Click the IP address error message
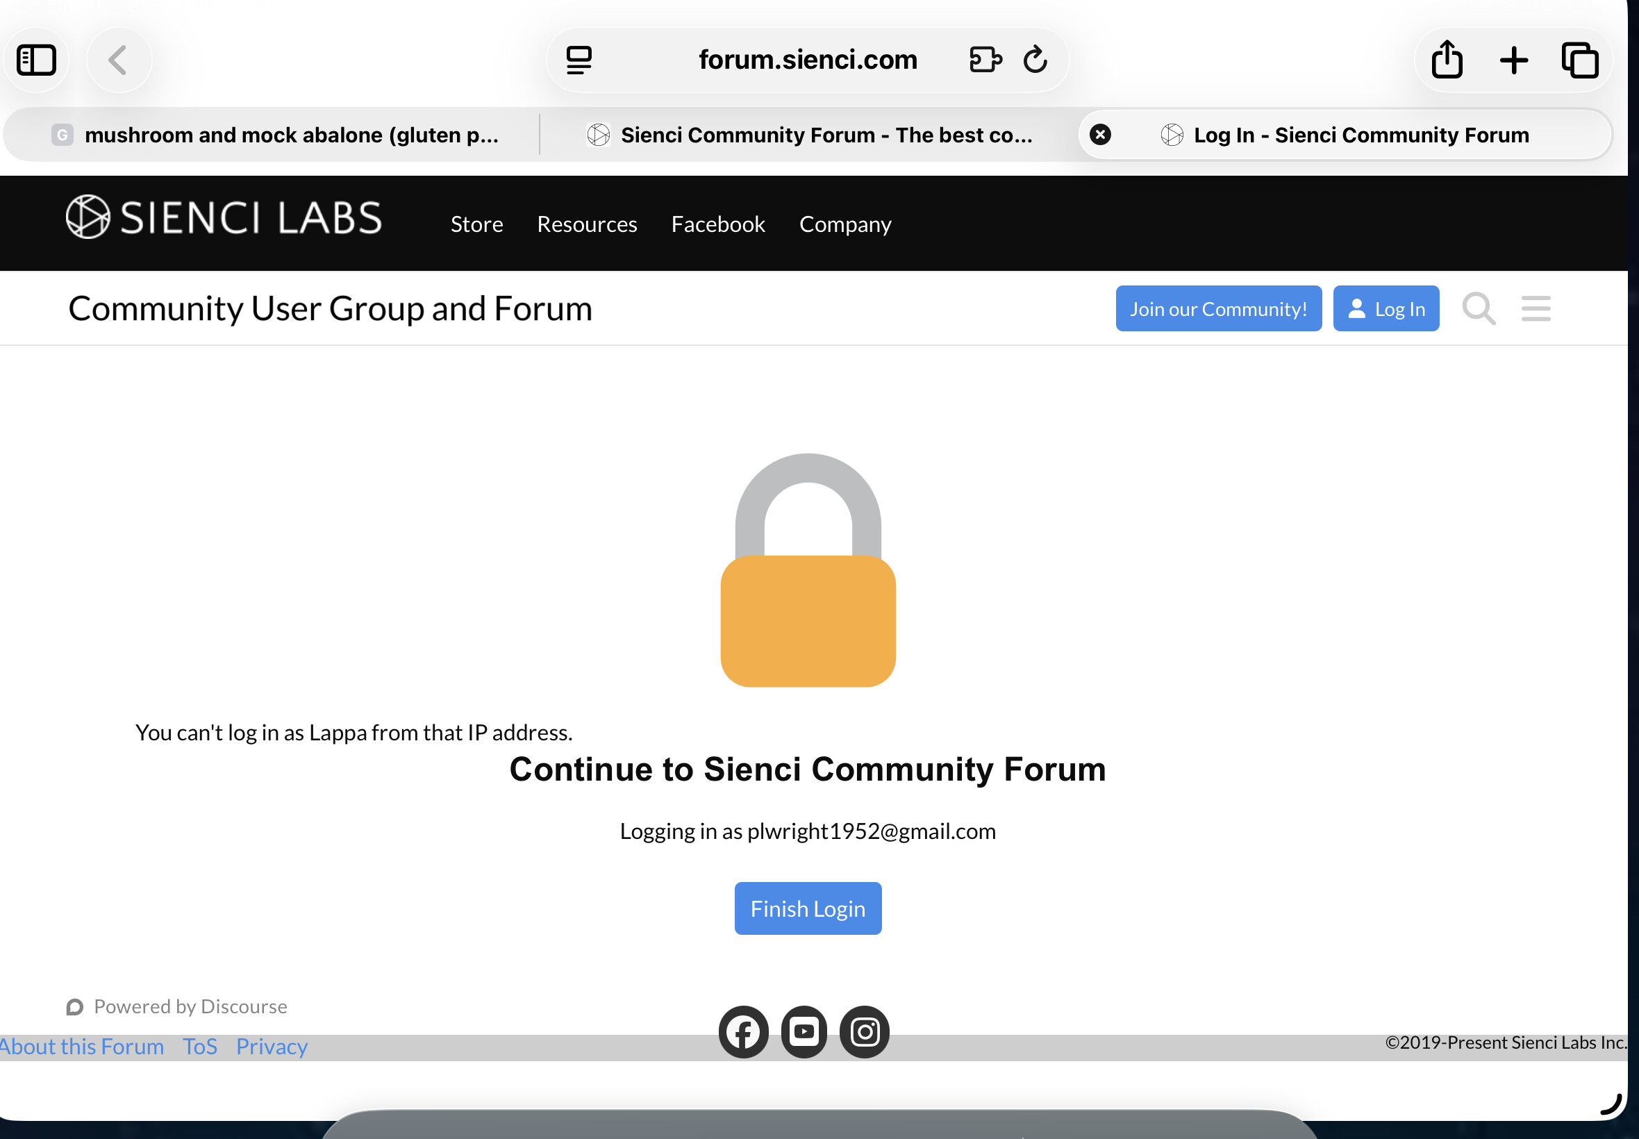The image size is (1639, 1139). 354,732
